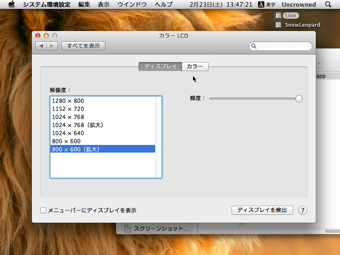Open the Apple menu

[11, 5]
